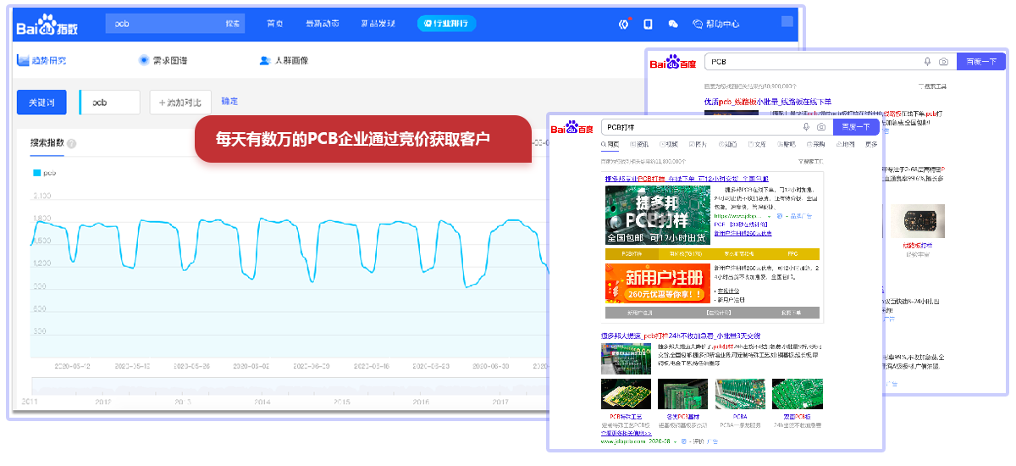
Task: Select the 需求图谱 radio option
Action: tap(143, 61)
